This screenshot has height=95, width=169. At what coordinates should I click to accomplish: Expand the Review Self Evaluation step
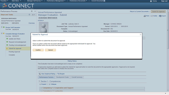[x=2, y=27]
